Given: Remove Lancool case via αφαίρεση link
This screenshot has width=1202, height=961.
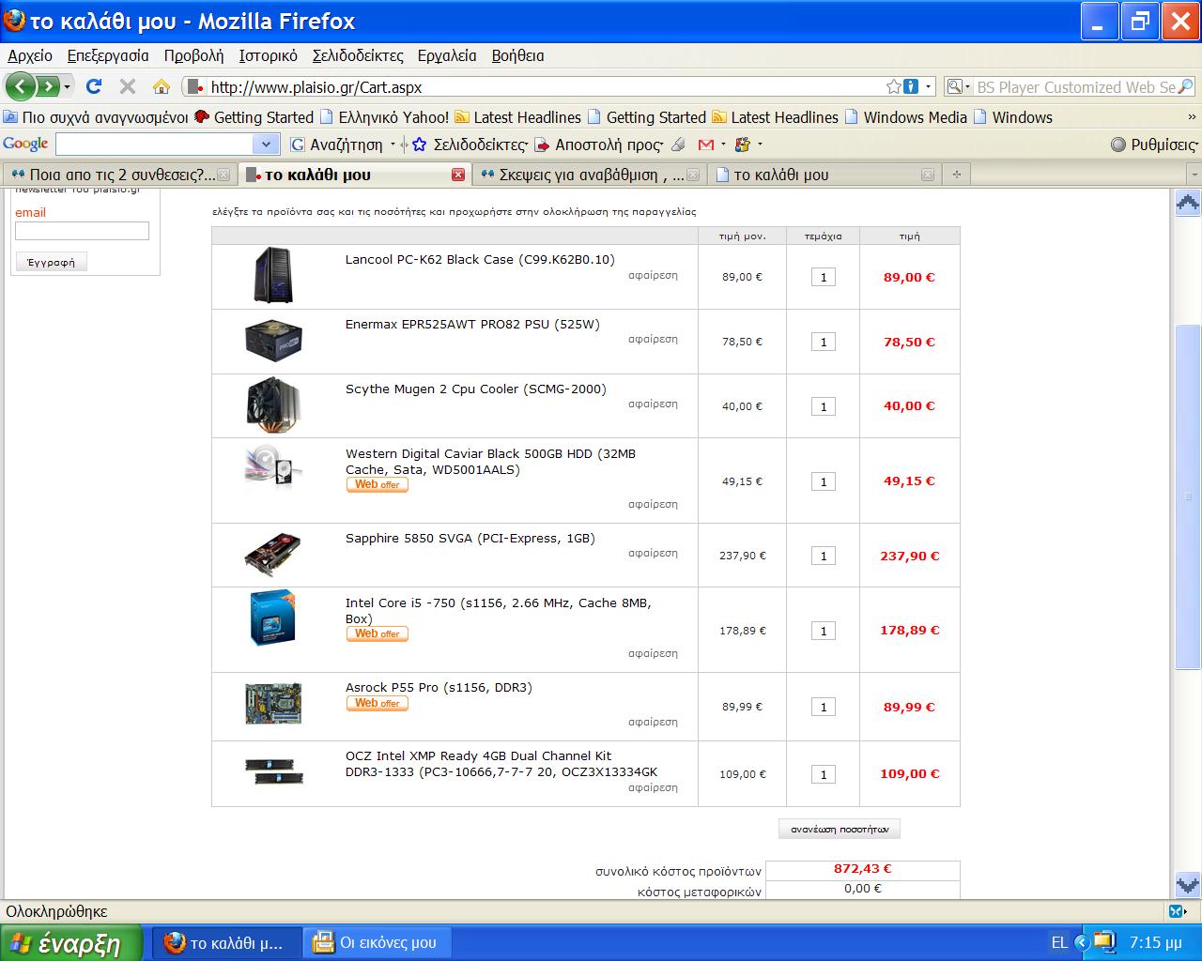Looking at the screenshot, I should pyautogui.click(x=653, y=276).
